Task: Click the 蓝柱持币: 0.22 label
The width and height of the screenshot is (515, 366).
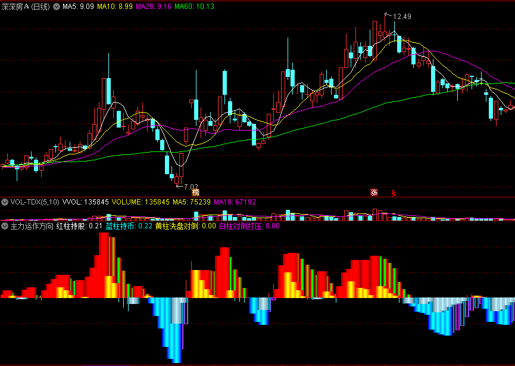Action: pos(129,227)
